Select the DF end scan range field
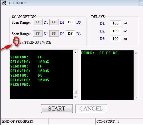The width and height of the screenshot is (143, 125). (70, 34)
